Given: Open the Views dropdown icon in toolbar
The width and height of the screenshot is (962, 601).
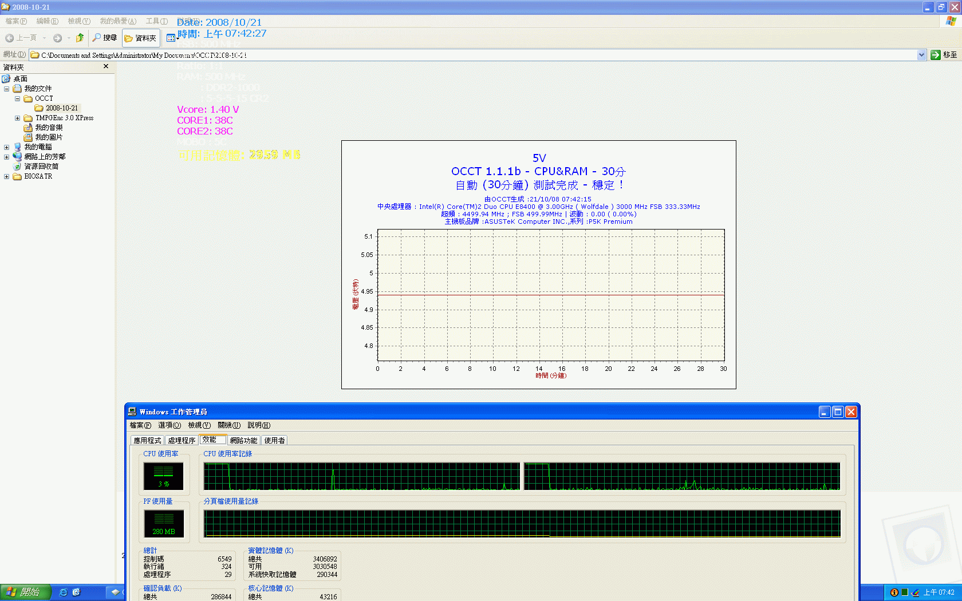Looking at the screenshot, I should [171, 38].
